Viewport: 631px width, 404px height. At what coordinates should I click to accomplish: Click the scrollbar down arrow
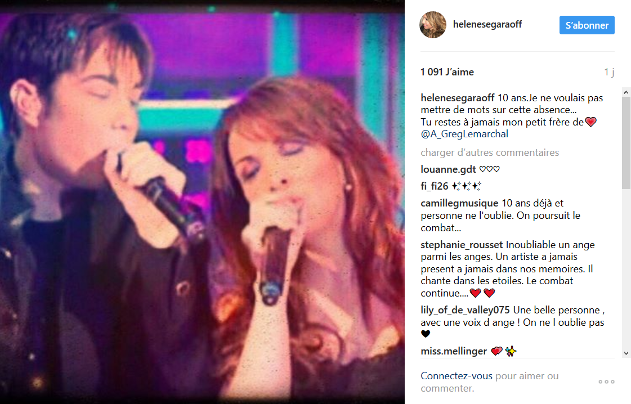click(x=626, y=353)
